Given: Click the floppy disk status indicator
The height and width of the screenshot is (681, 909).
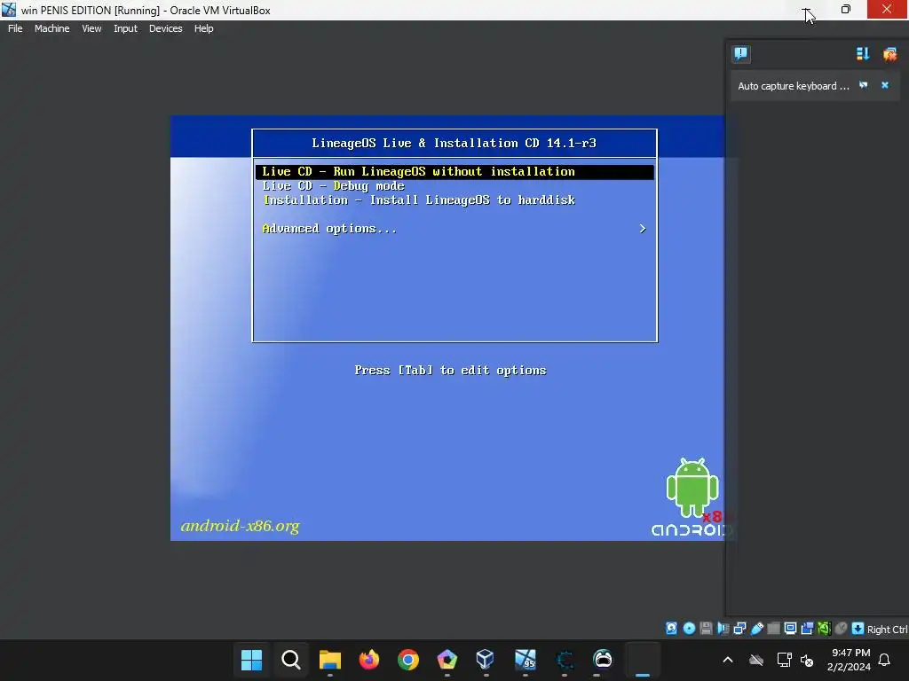Looking at the screenshot, I should pos(706,629).
